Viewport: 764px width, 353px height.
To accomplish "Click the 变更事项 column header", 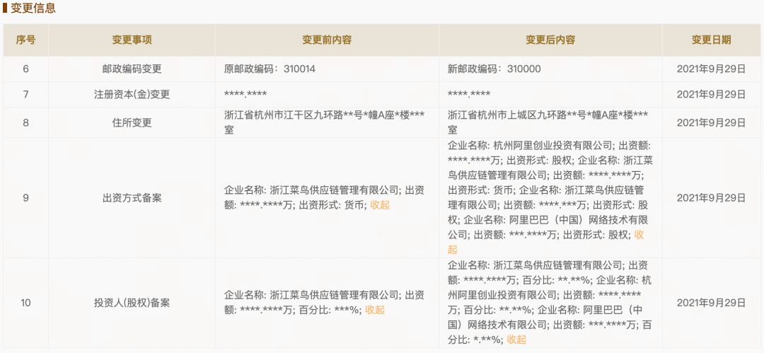I will (x=132, y=40).
